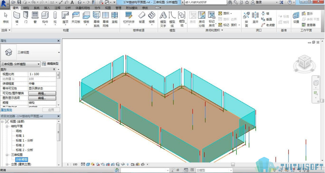
Task: Click the Save icon in quick access toolbar
Action: click(x=19, y=2)
